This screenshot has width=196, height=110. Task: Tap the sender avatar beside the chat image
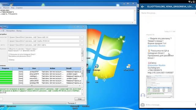143,95
